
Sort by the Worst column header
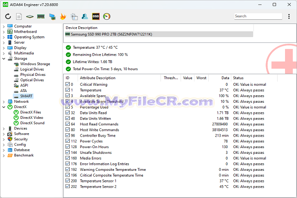coord(201,78)
